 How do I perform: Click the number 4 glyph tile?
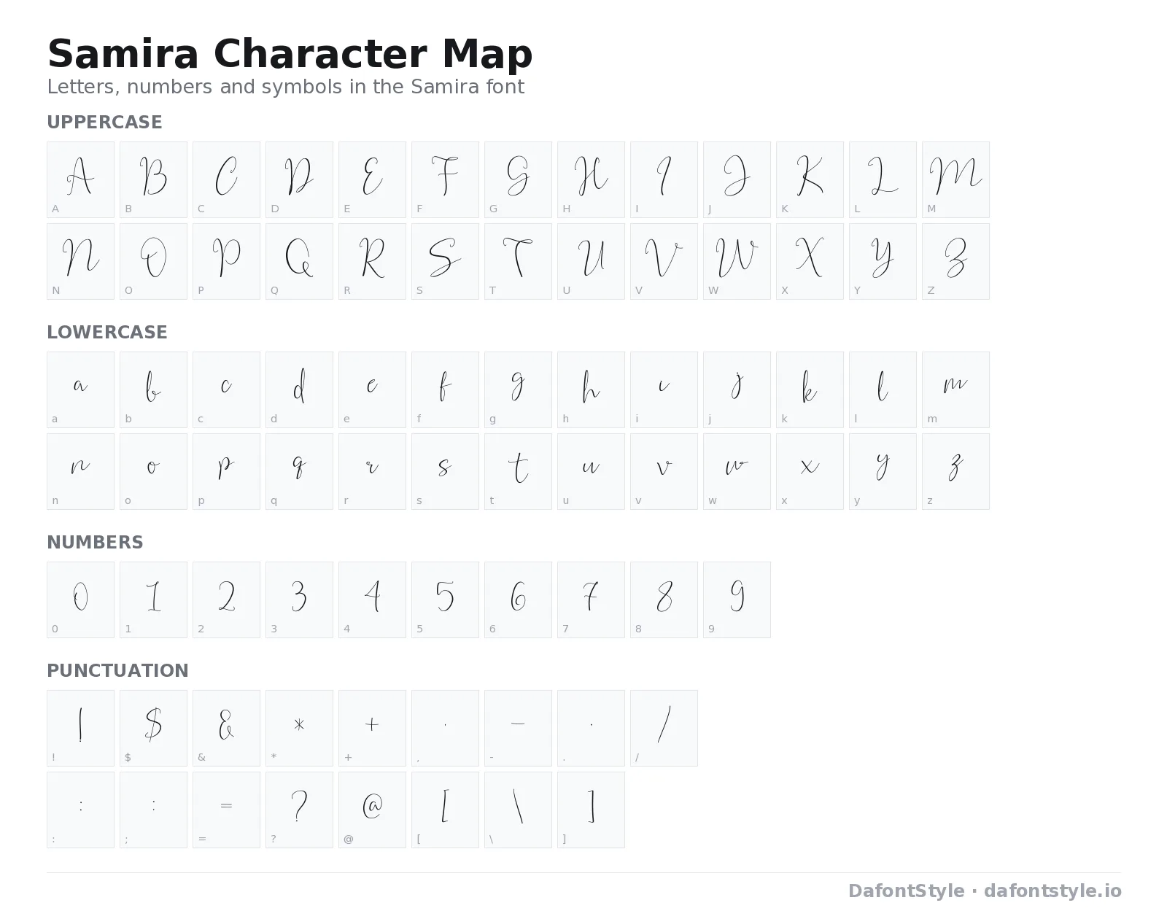[x=372, y=600]
